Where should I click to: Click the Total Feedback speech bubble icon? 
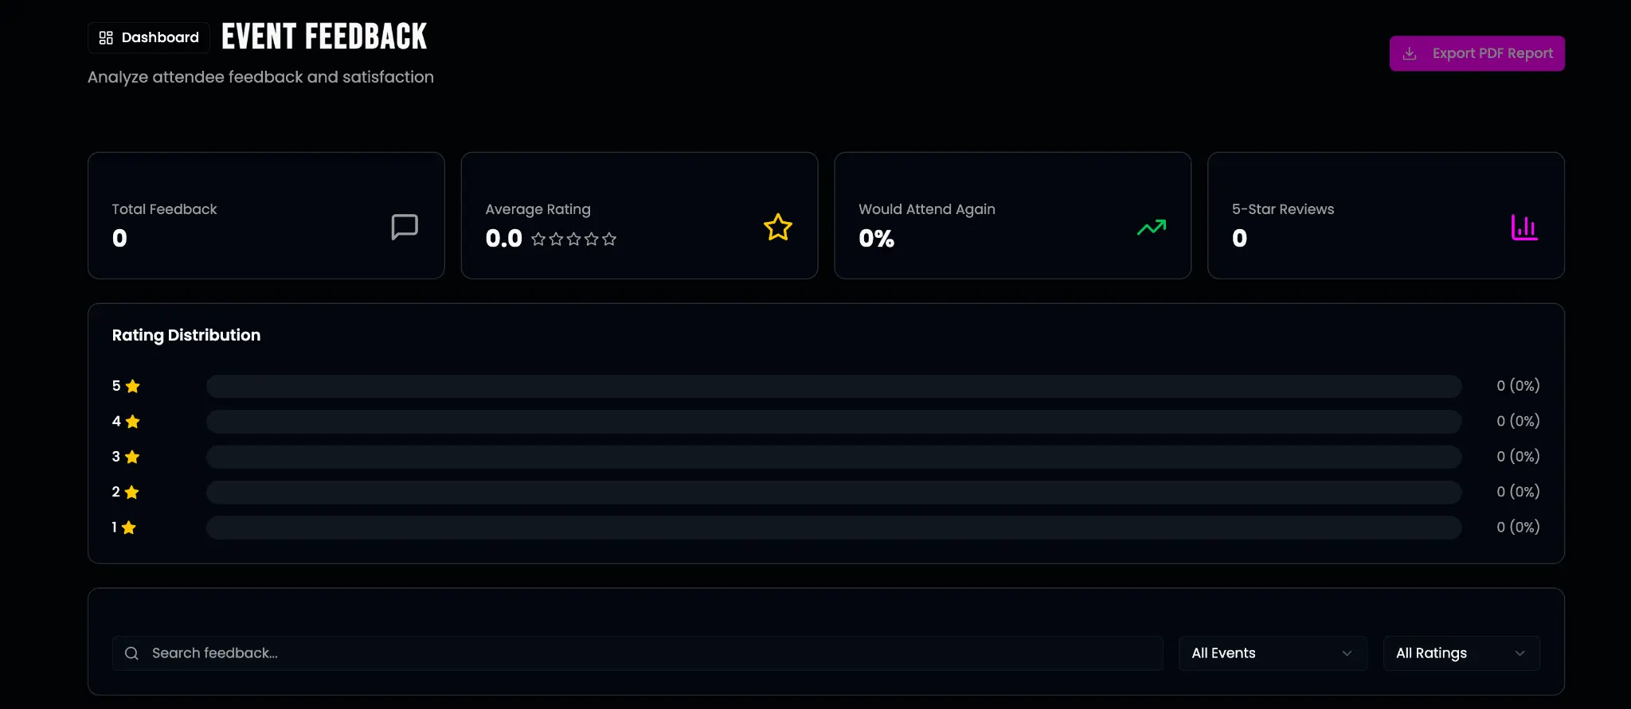tap(405, 227)
